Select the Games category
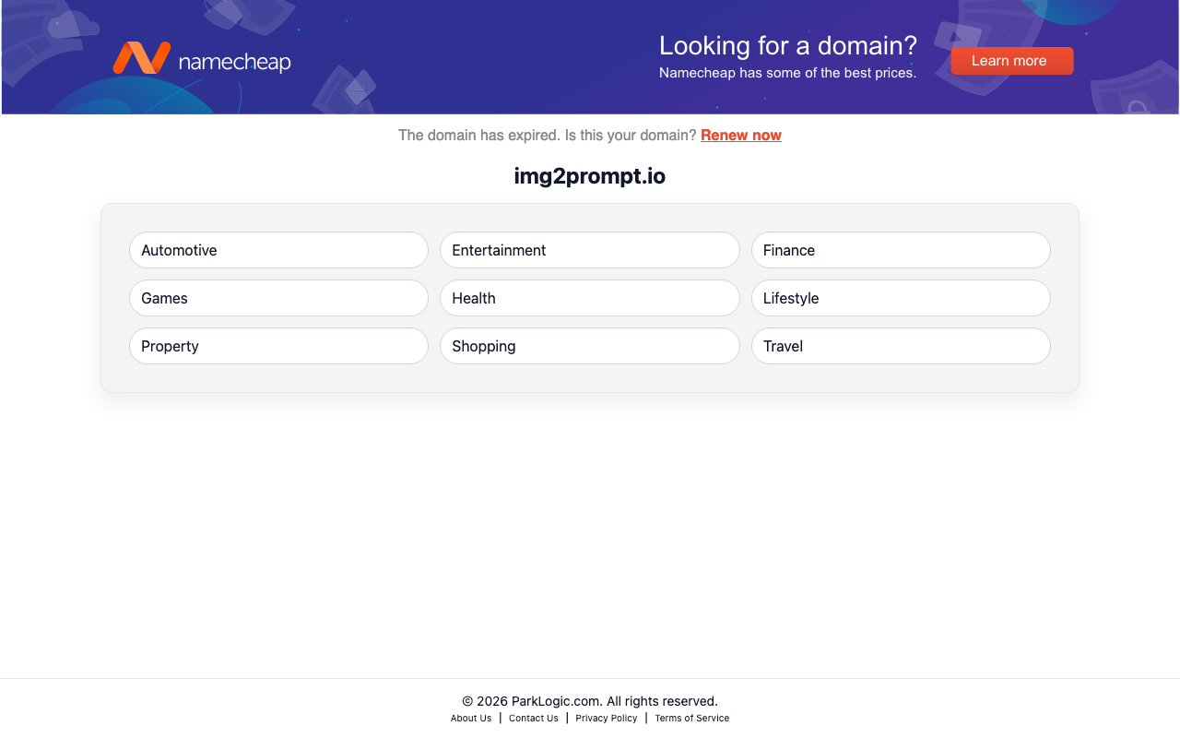Viewport: 1180px width, 738px height. coord(278,298)
